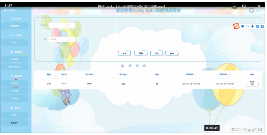
Task: Click the 小李 nickname cell
Action: 49,84
